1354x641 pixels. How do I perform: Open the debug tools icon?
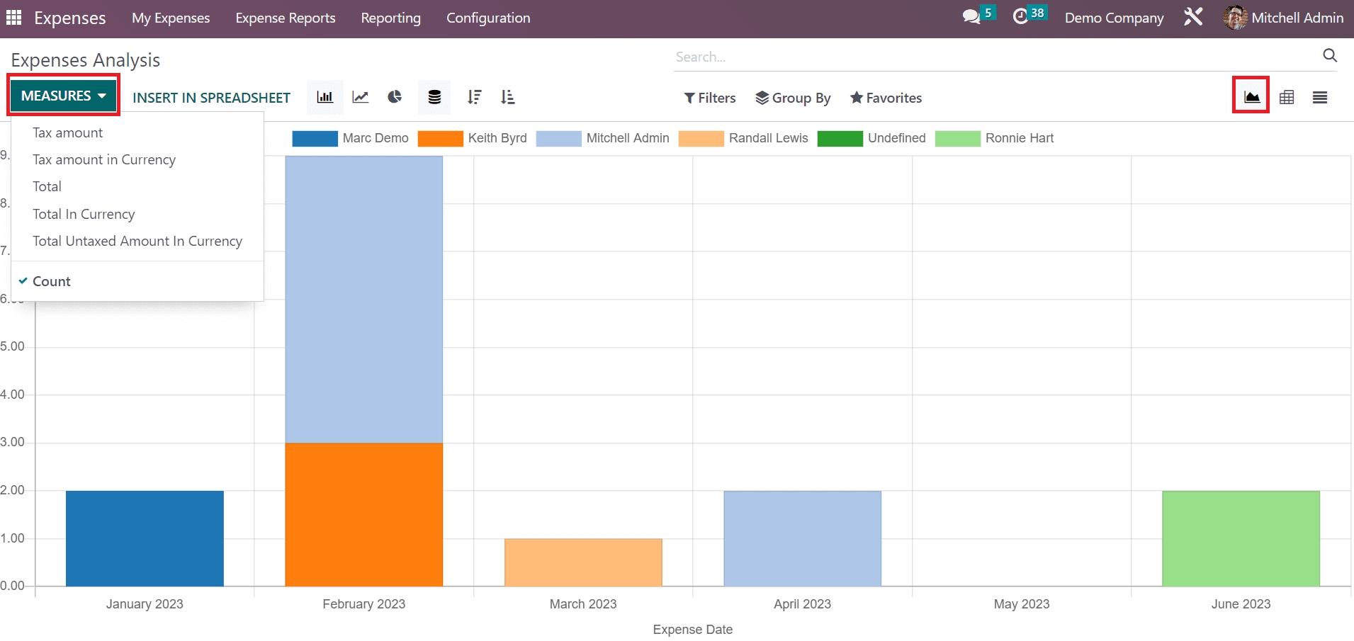click(x=1193, y=17)
